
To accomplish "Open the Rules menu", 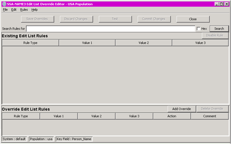I will 24,10.
